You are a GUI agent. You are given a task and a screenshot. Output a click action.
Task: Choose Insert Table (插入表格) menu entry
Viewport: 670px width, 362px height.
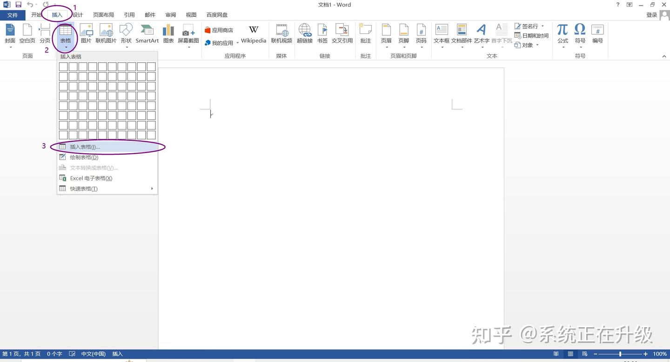[107, 147]
